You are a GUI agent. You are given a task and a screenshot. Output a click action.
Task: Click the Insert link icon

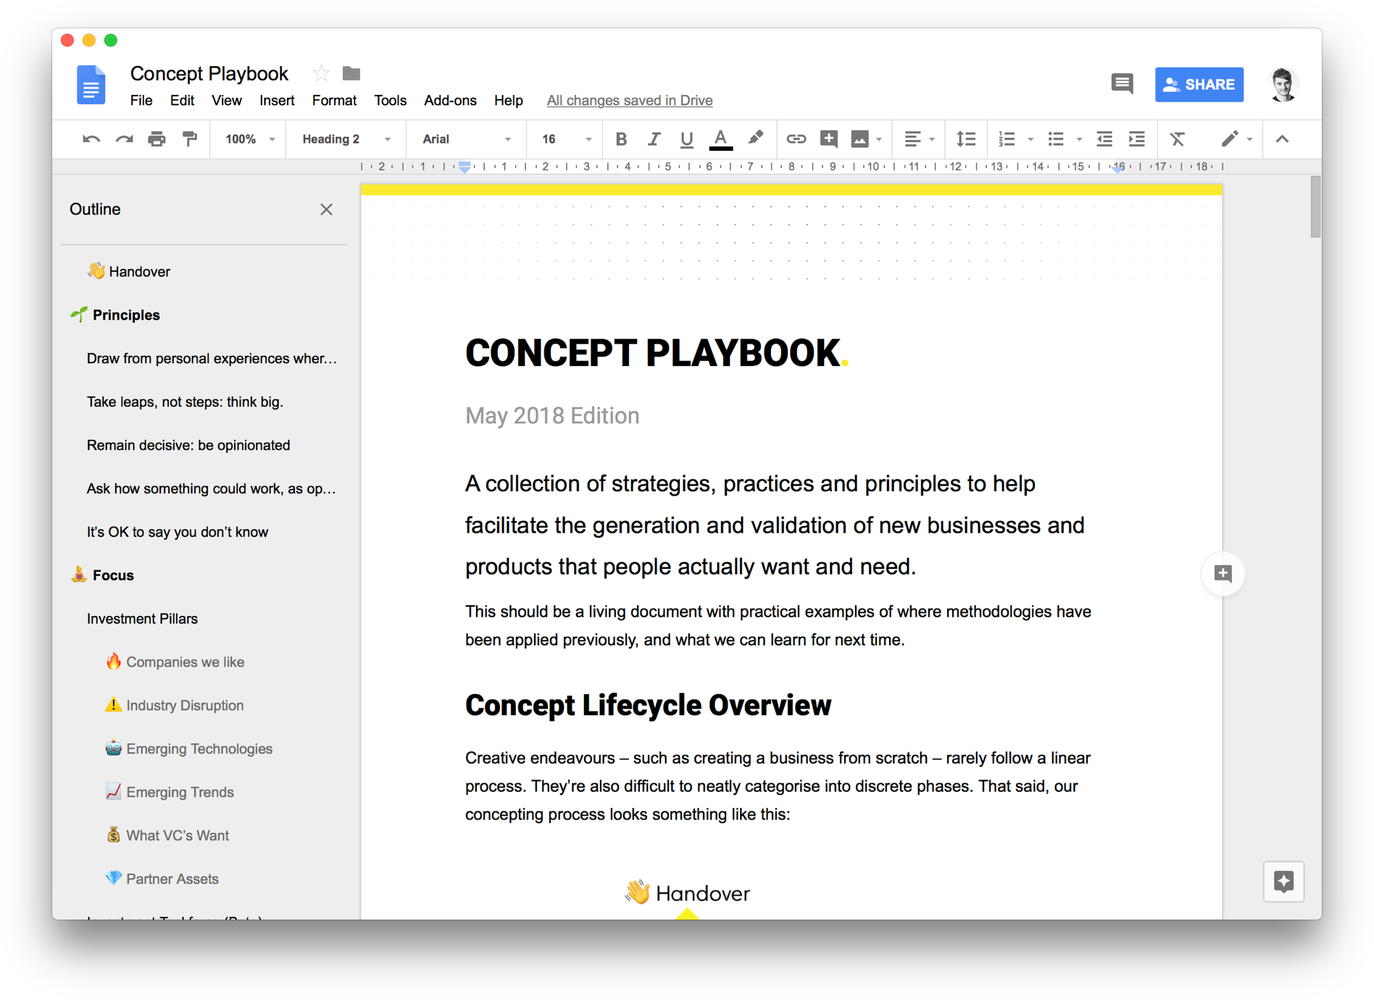[x=796, y=139]
